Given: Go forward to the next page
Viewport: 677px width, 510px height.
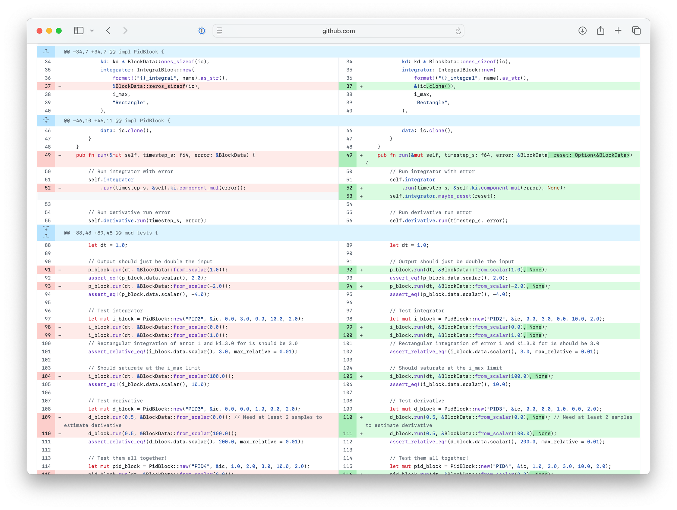Looking at the screenshot, I should point(125,31).
